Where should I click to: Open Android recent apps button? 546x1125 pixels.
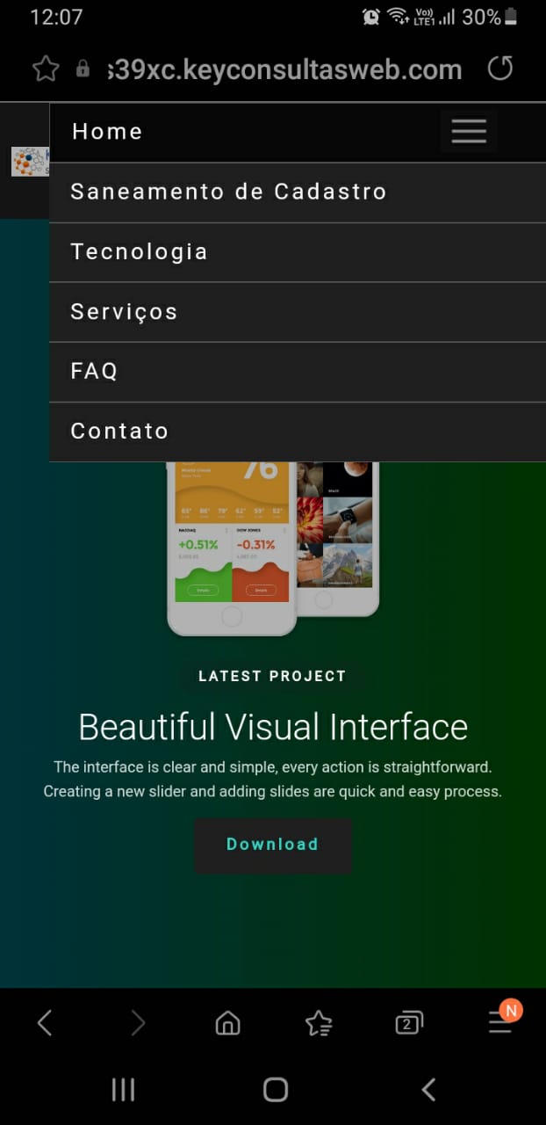point(123,1091)
